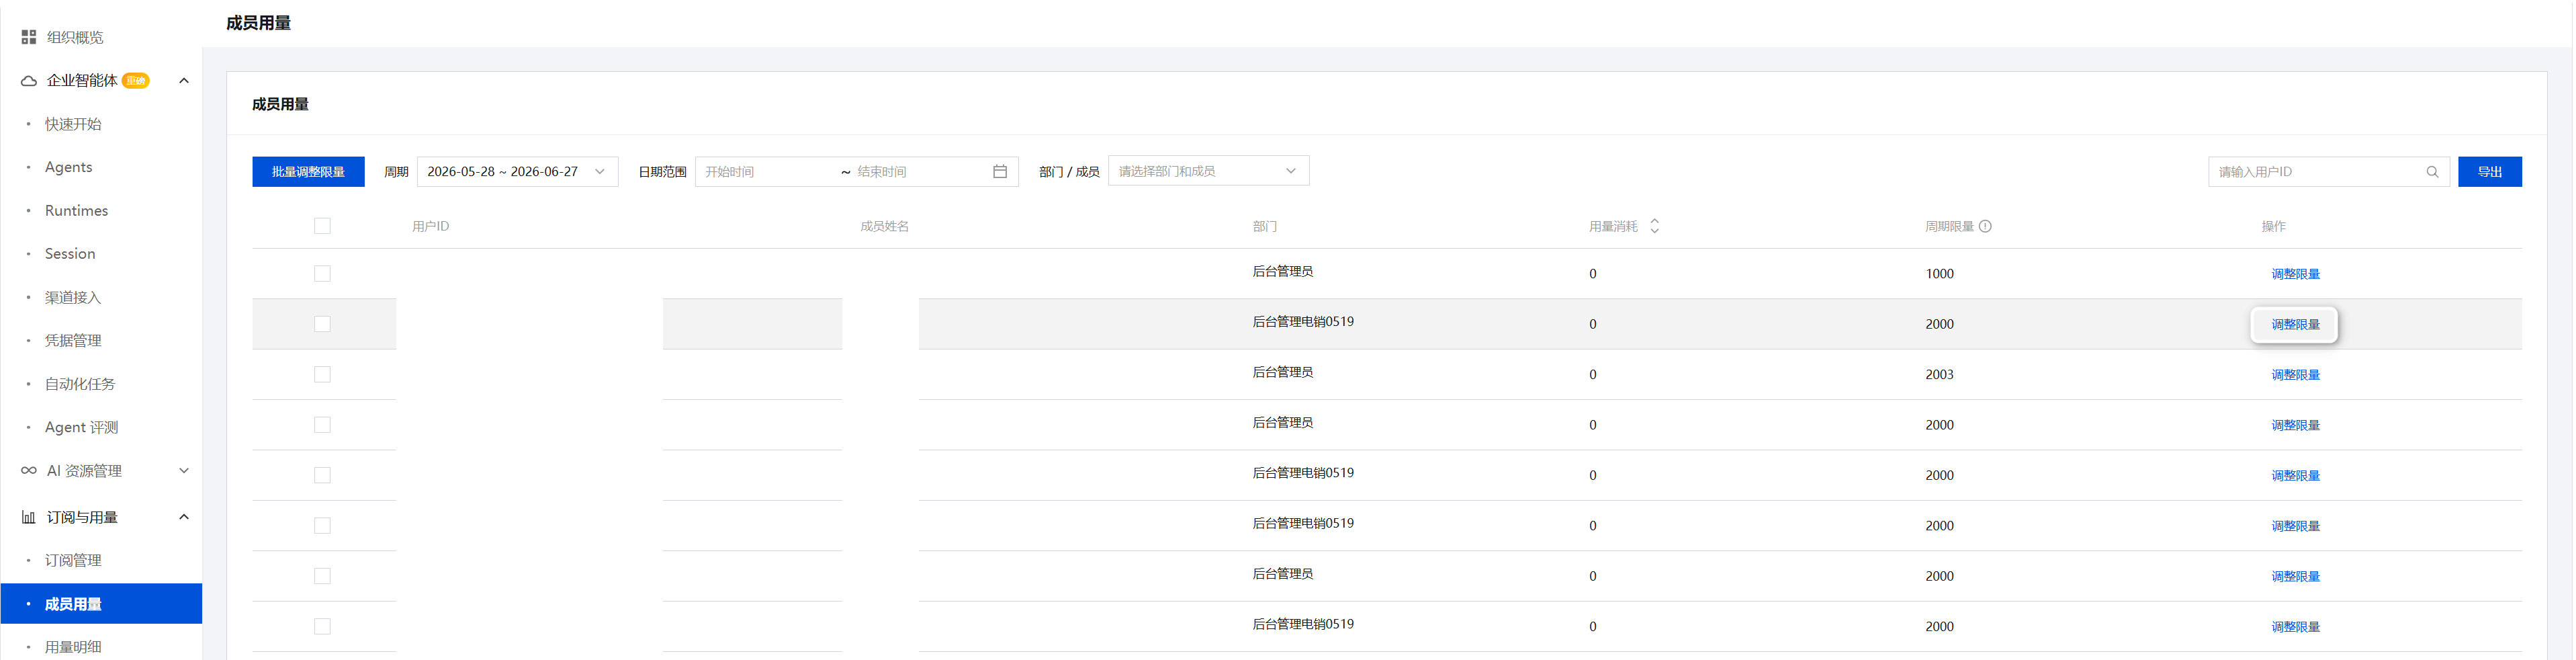Open 用量明细 menu item
Image resolution: width=2576 pixels, height=660 pixels.
[73, 647]
